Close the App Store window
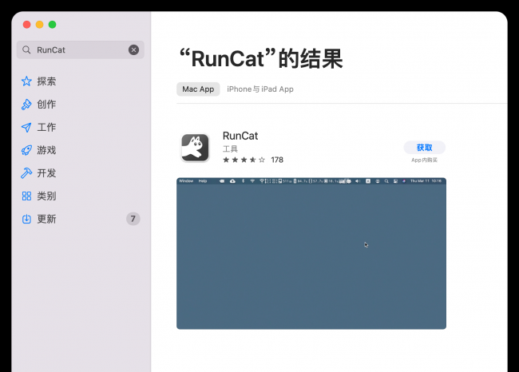The height and width of the screenshot is (372, 519). (x=27, y=25)
